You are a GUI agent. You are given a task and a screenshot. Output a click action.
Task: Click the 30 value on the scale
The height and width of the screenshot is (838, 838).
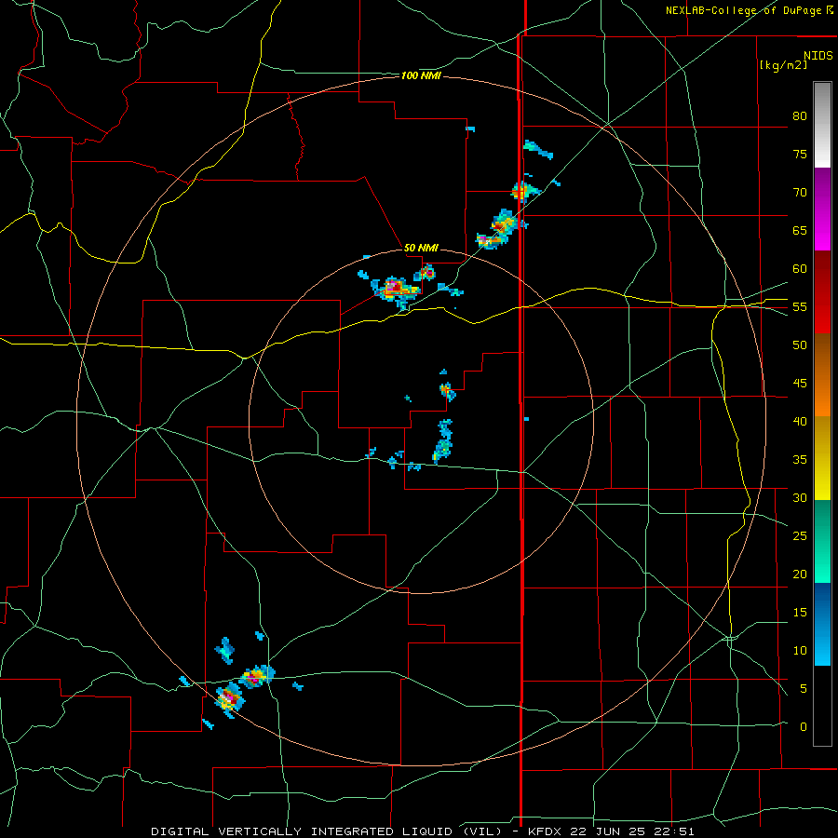pyautogui.click(x=800, y=497)
